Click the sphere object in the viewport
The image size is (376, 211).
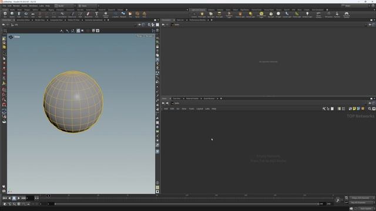coord(73,101)
